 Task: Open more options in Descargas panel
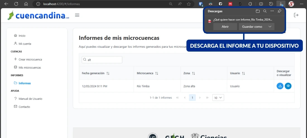pos(272,11)
